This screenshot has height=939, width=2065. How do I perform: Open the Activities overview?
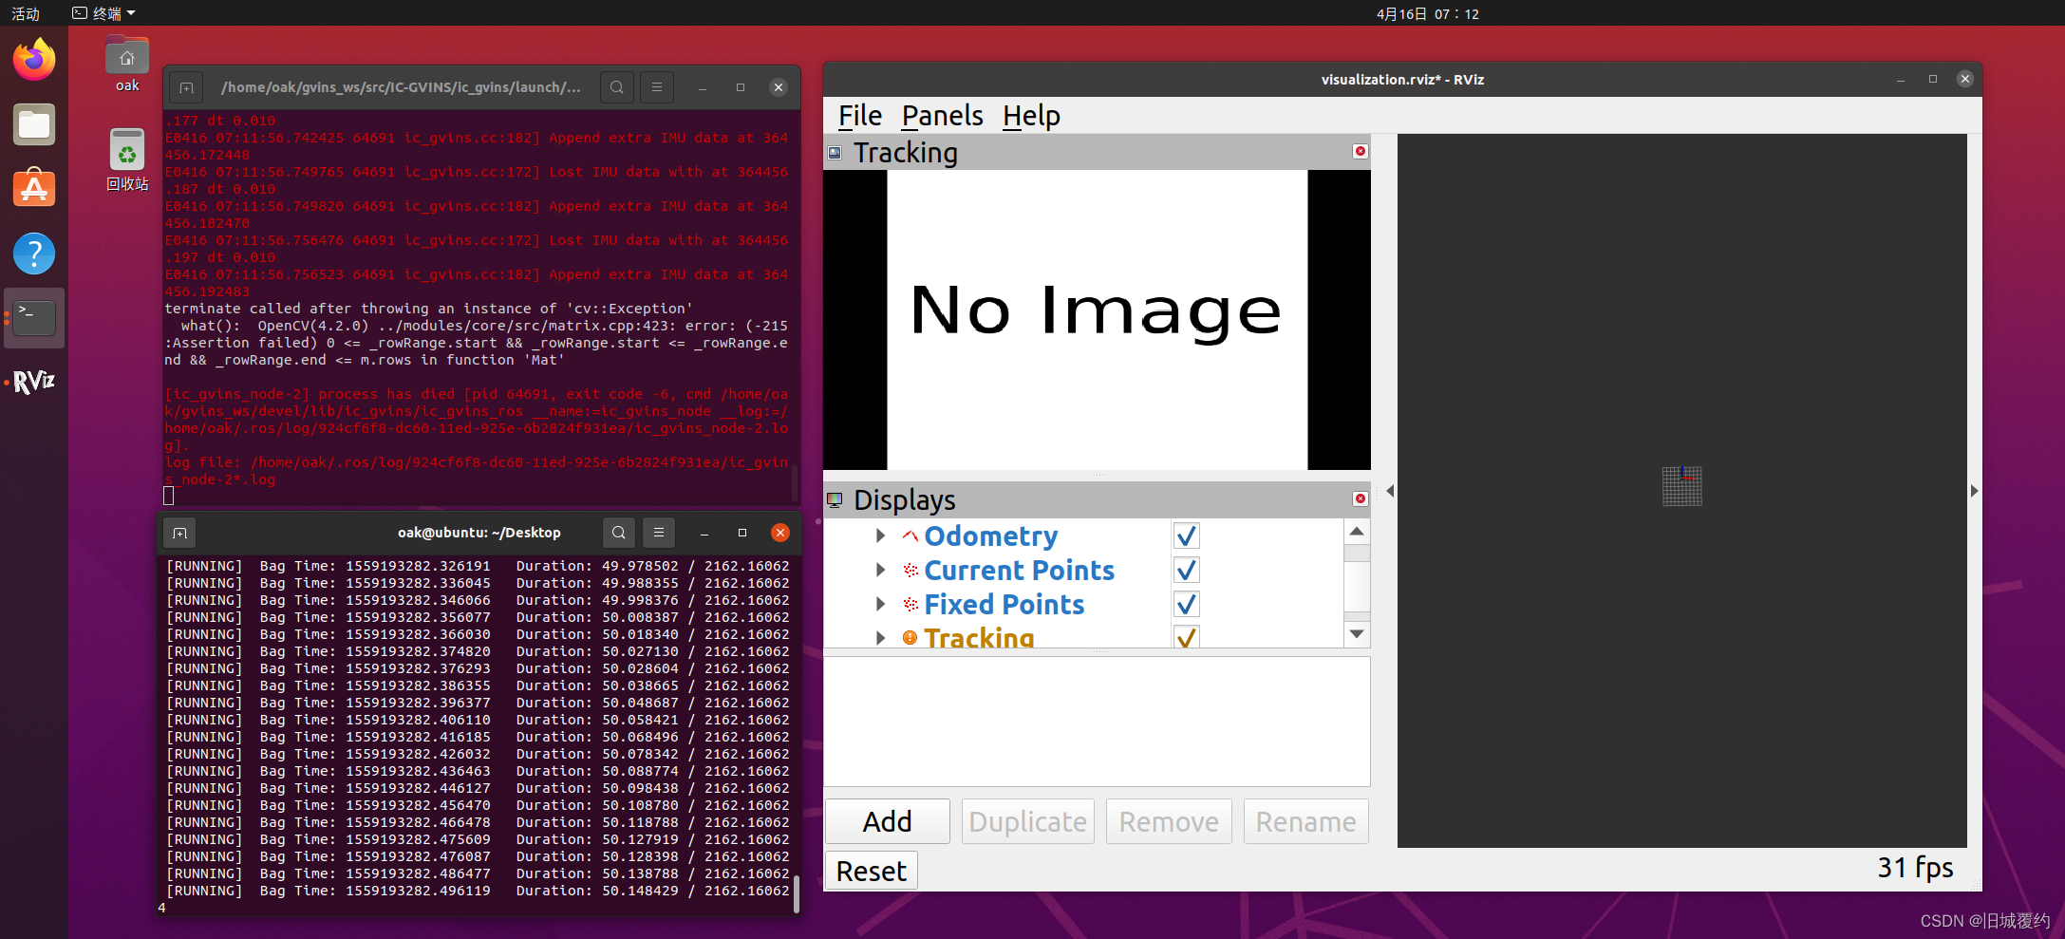[x=26, y=13]
